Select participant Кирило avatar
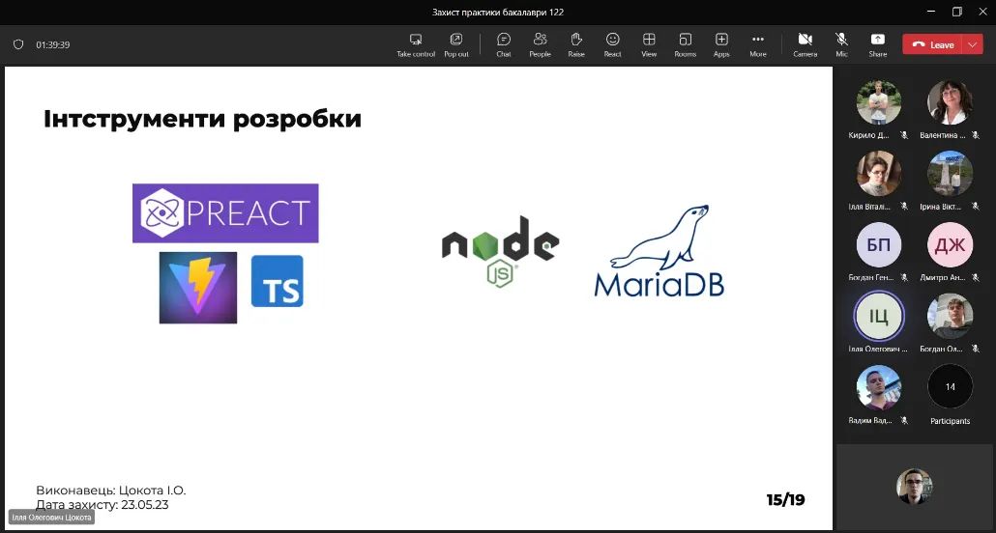 (878, 102)
